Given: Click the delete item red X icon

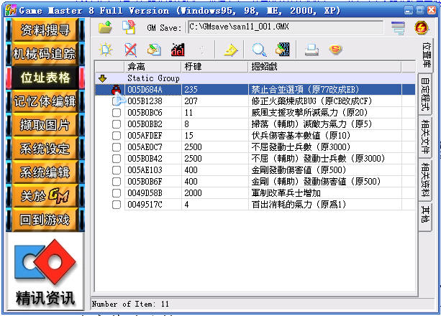Looking at the screenshot, I should [x=130, y=50].
